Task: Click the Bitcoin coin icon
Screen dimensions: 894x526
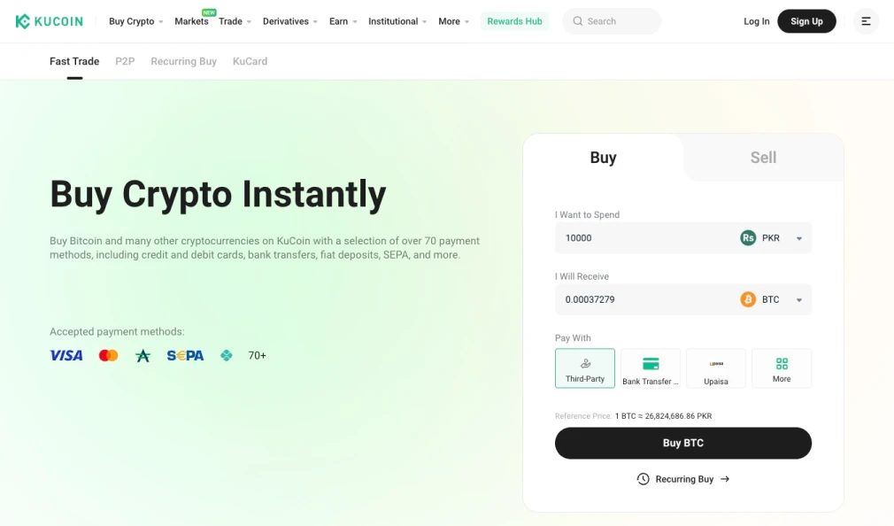Action: (749, 299)
